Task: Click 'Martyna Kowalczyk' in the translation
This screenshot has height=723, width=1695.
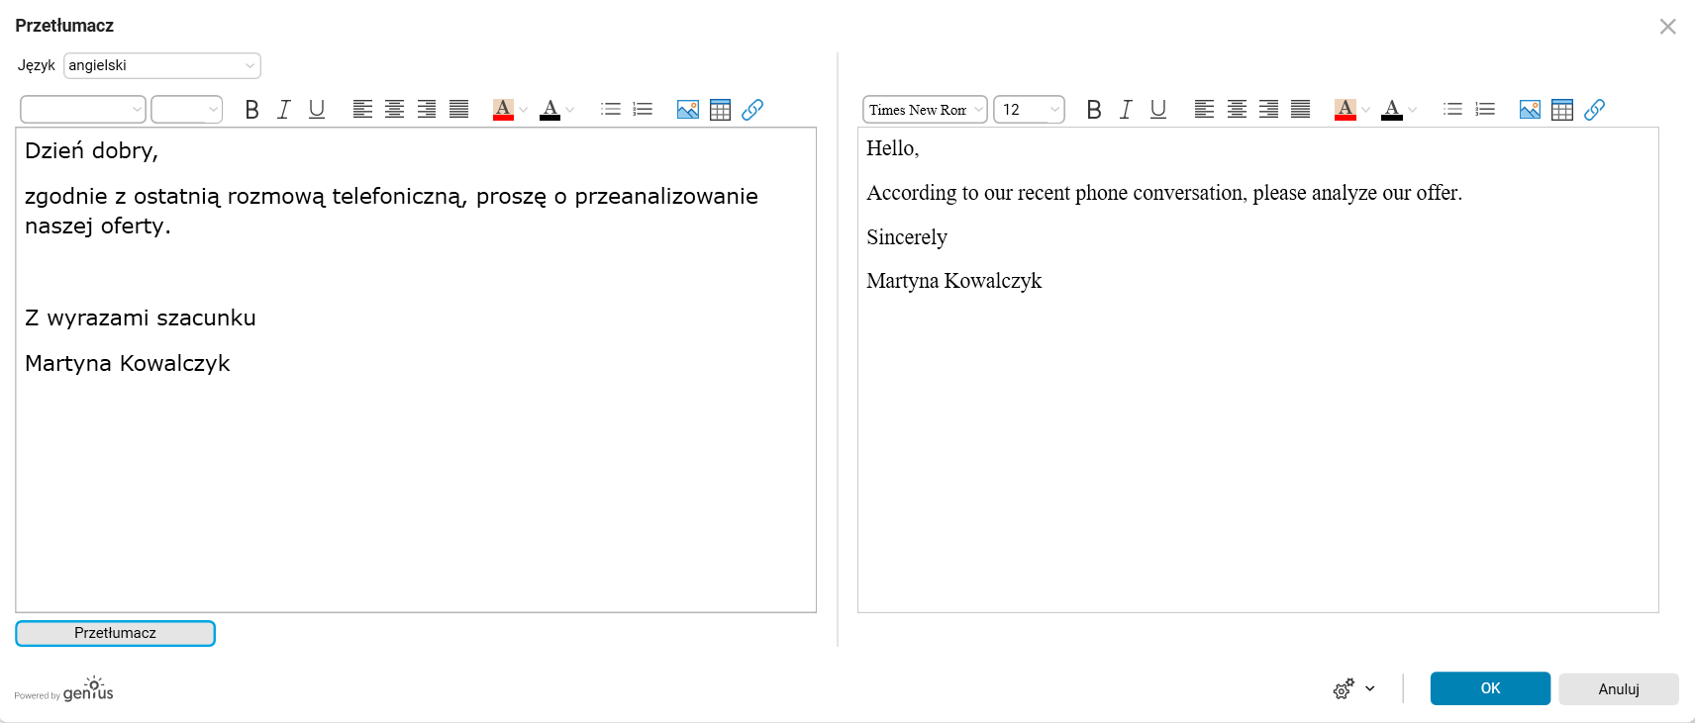Action: 954,281
